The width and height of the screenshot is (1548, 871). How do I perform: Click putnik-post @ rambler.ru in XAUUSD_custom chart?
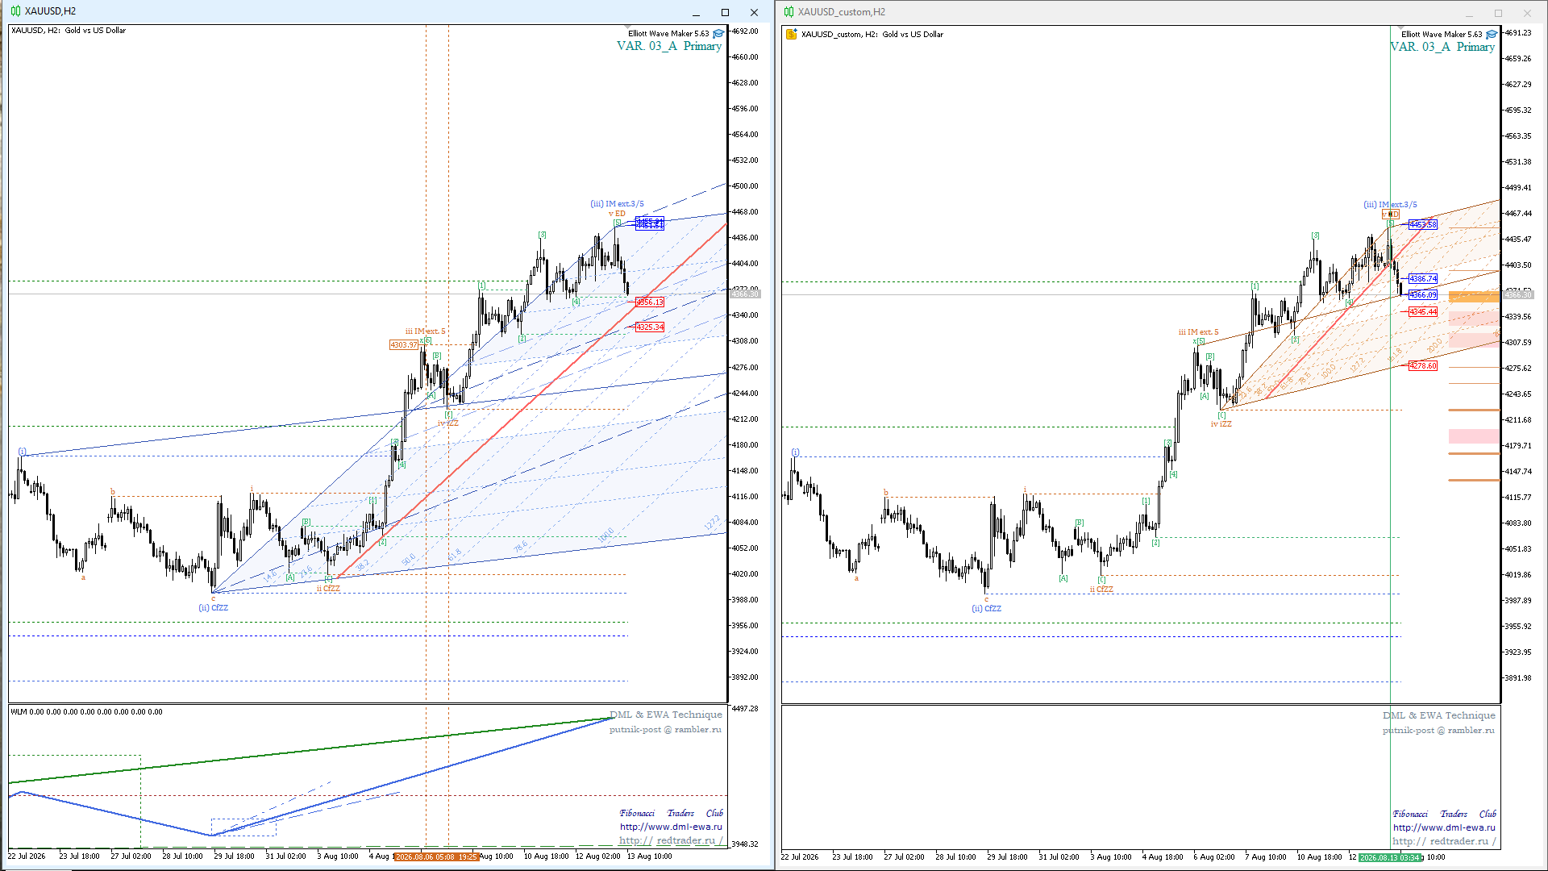[1438, 730]
